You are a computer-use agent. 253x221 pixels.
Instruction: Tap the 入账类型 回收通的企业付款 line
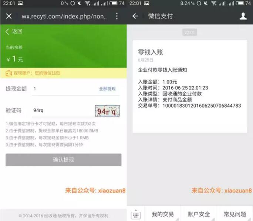[x=170, y=94]
